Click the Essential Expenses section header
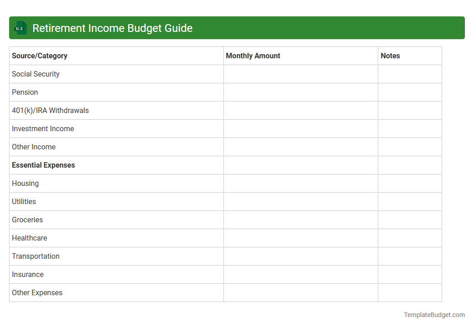Screen dimensions: 474x328 coord(43,165)
